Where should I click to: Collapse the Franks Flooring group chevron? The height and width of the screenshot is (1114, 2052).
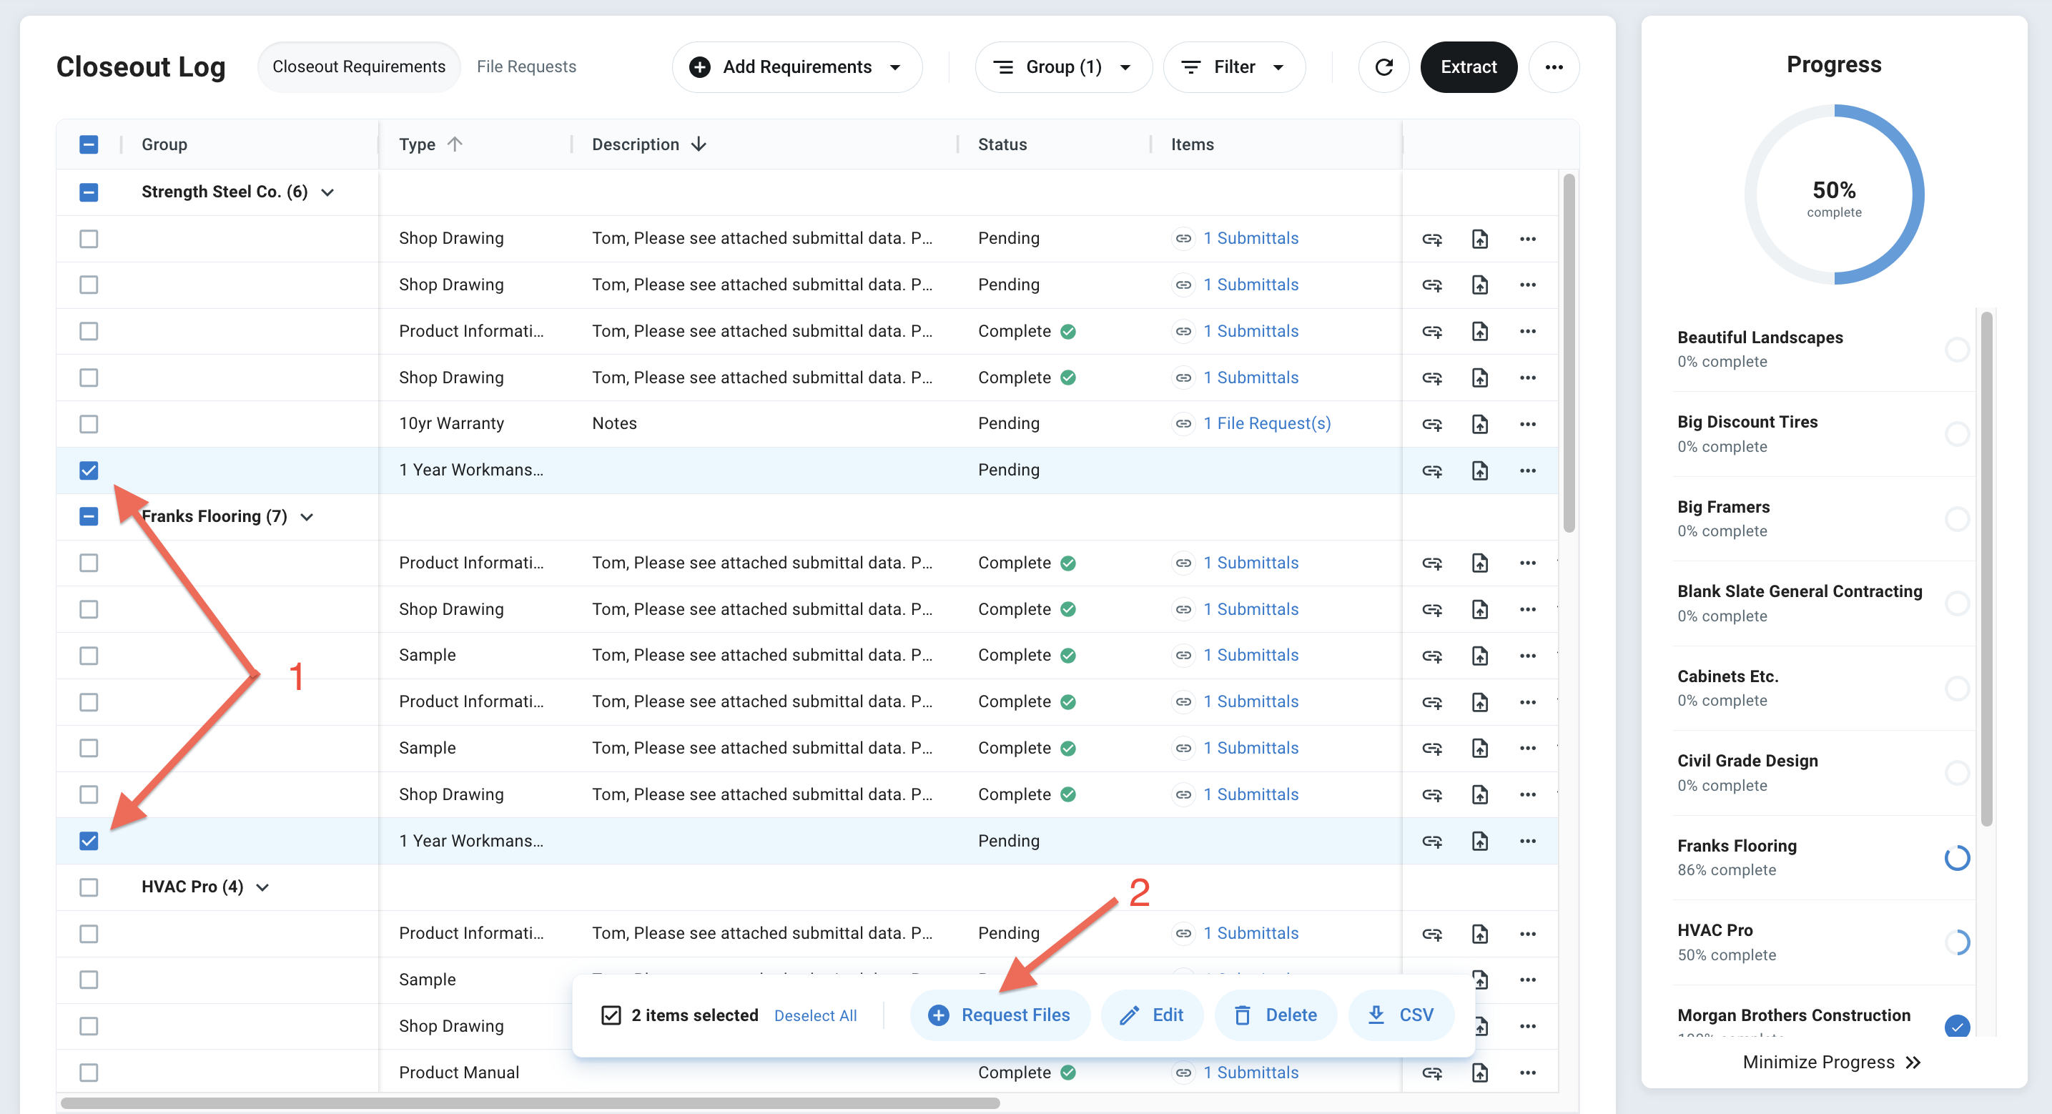307,517
